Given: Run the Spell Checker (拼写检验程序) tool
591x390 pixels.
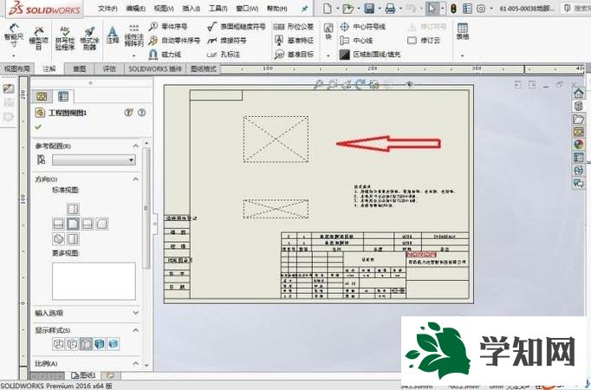Looking at the screenshot, I should pyautogui.click(x=65, y=37).
